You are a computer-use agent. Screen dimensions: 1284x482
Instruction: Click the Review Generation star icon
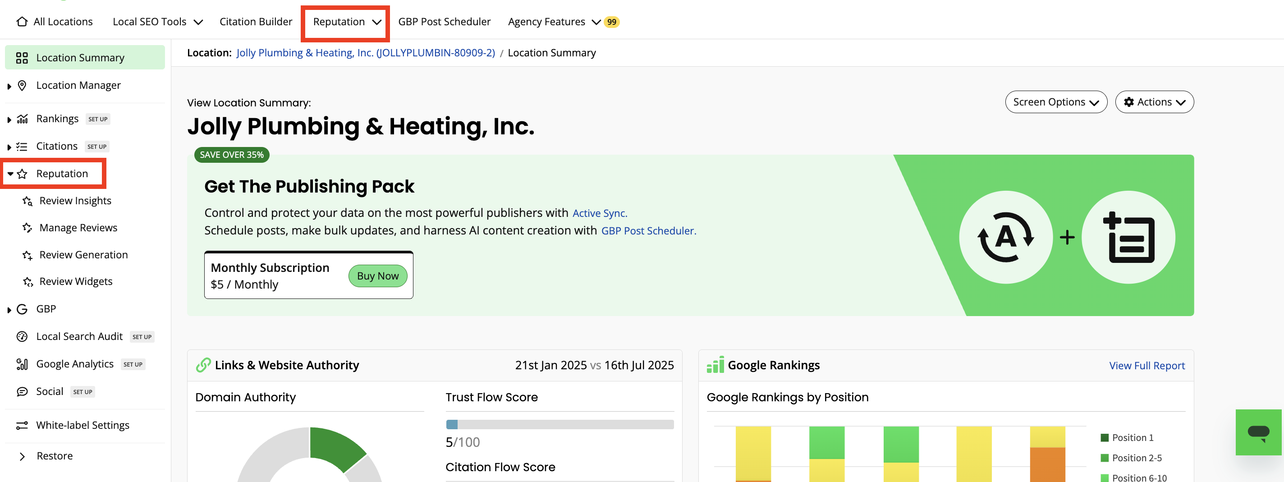tap(28, 255)
